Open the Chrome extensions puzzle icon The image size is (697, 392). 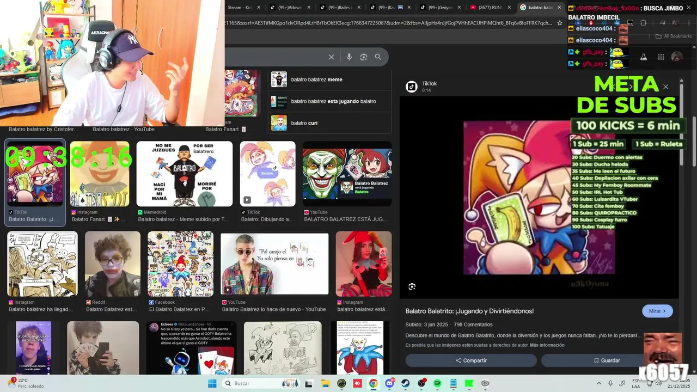click(x=644, y=23)
